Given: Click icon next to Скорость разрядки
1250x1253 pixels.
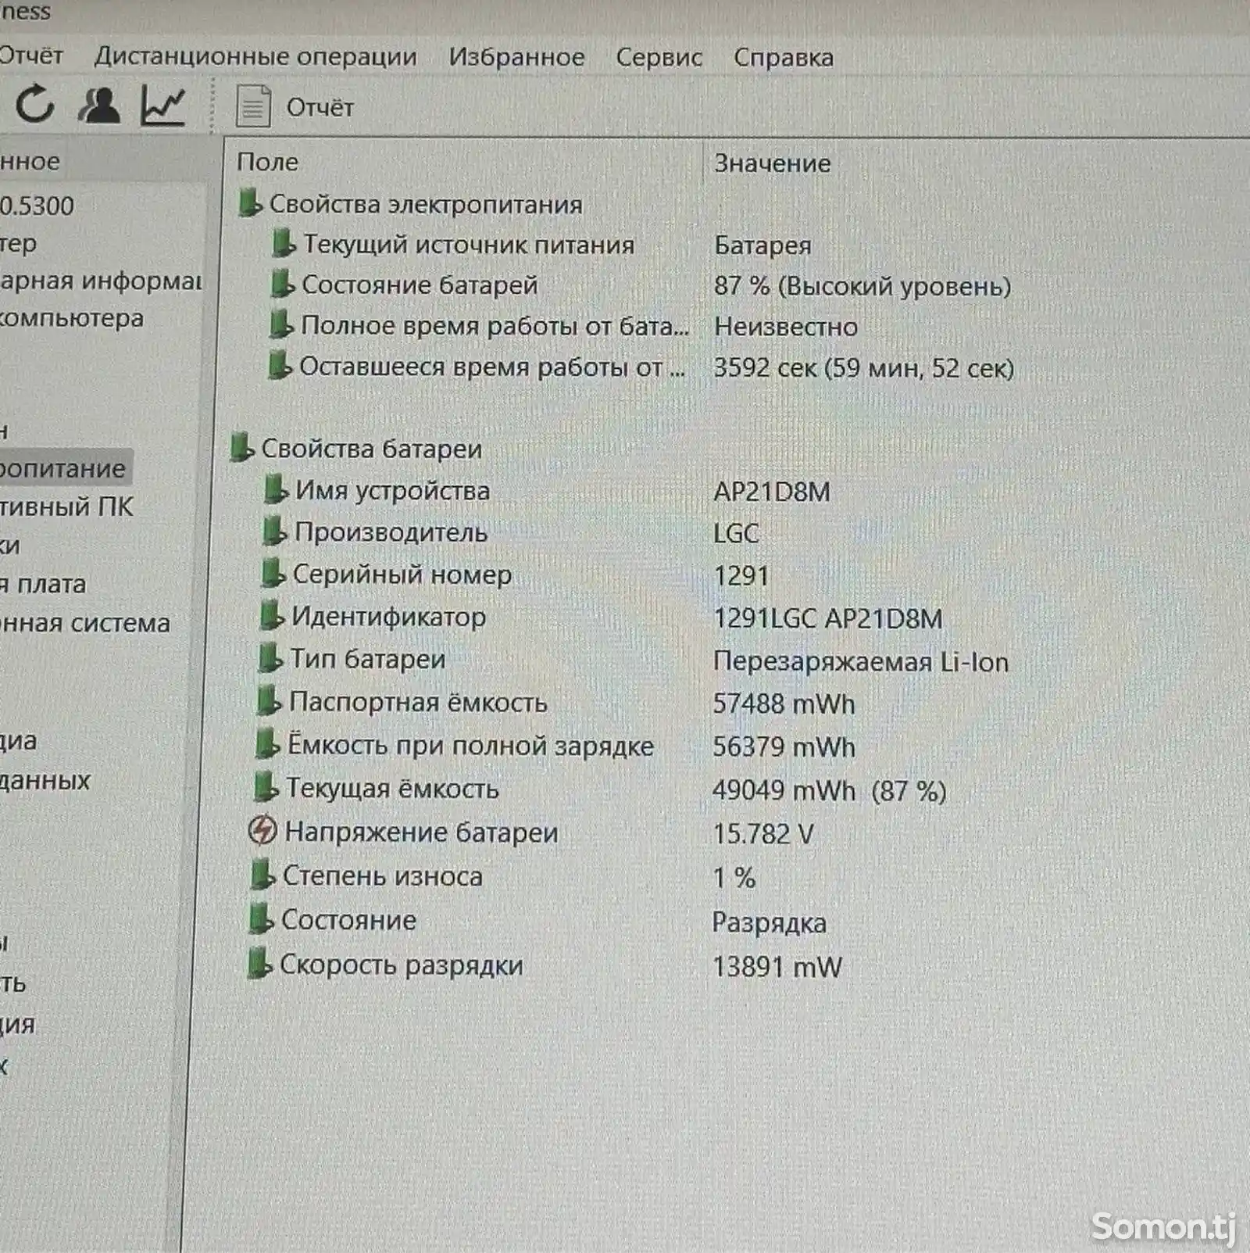Looking at the screenshot, I should 260,964.
